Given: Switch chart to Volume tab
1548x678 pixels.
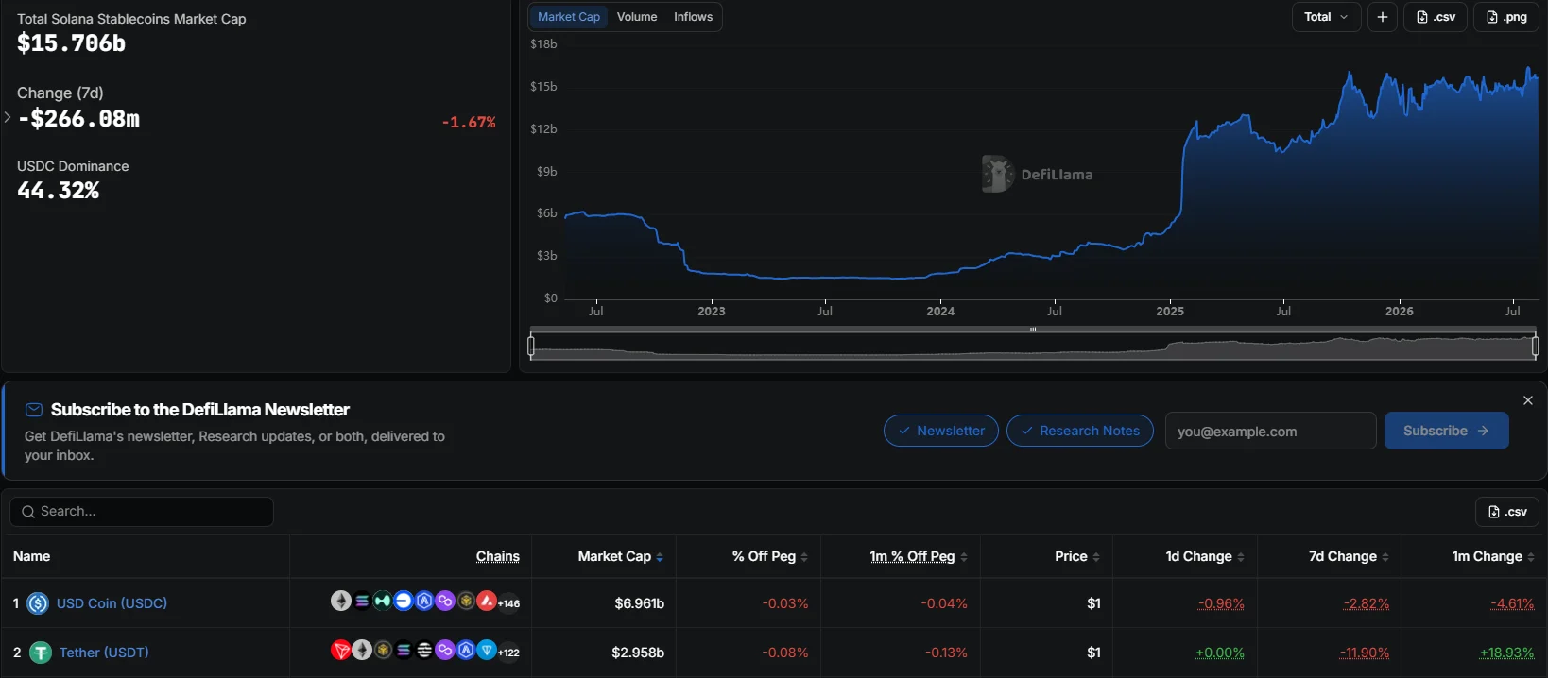Looking at the screenshot, I should (637, 17).
